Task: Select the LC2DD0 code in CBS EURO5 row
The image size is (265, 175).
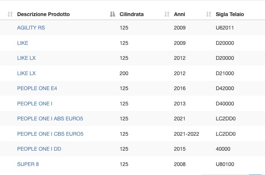Action: [x=225, y=134]
